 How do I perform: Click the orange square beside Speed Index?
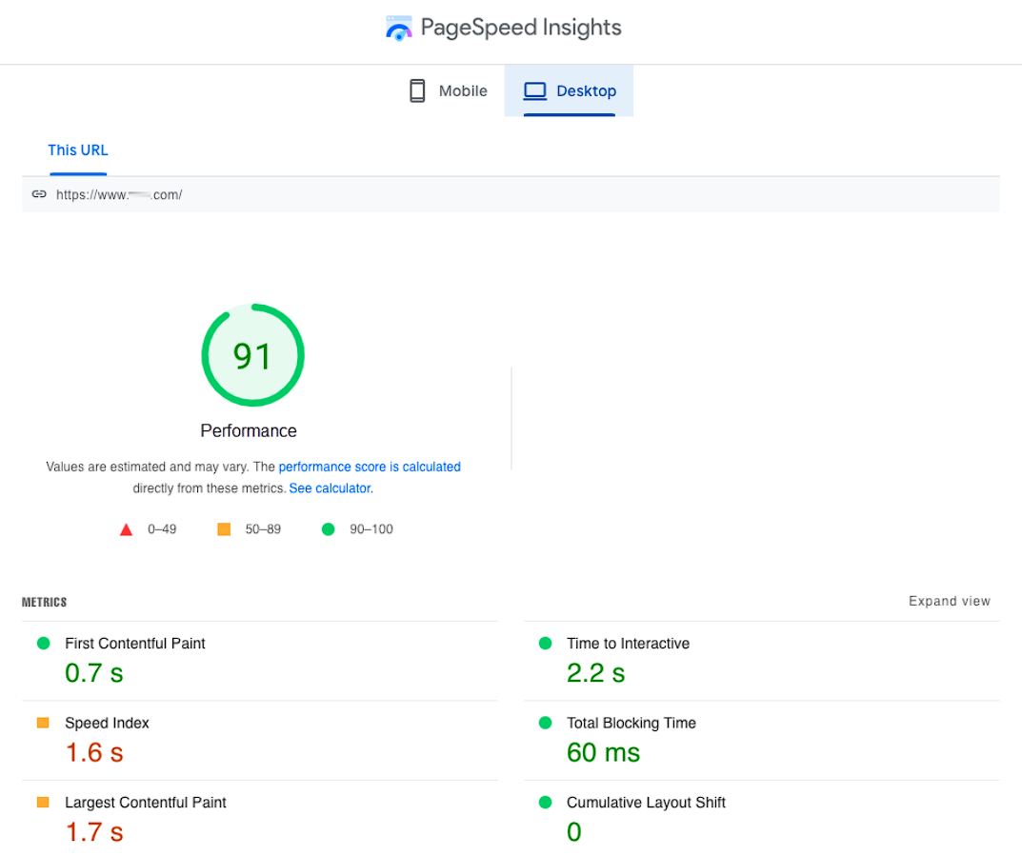coord(43,723)
